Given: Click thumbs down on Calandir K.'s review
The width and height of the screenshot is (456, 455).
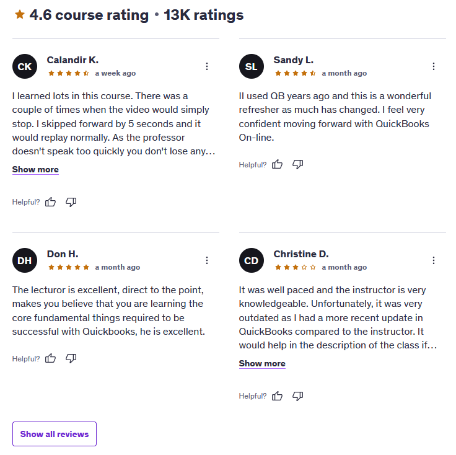Looking at the screenshot, I should pyautogui.click(x=71, y=202).
